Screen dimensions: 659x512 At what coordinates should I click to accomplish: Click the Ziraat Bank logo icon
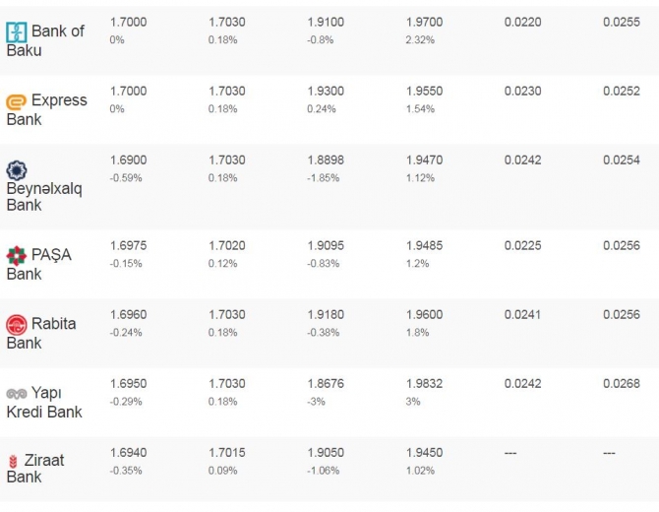point(13,461)
